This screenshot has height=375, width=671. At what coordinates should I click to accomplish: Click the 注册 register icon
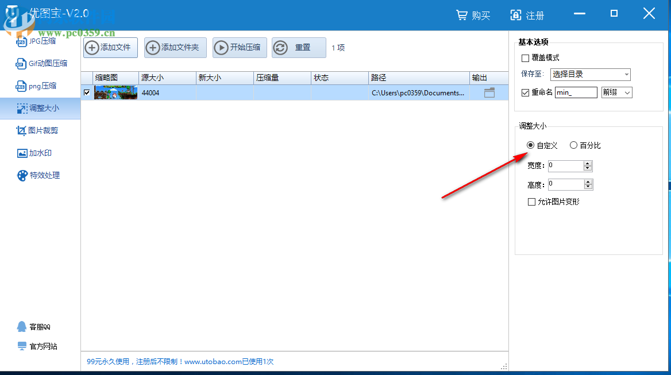click(516, 16)
